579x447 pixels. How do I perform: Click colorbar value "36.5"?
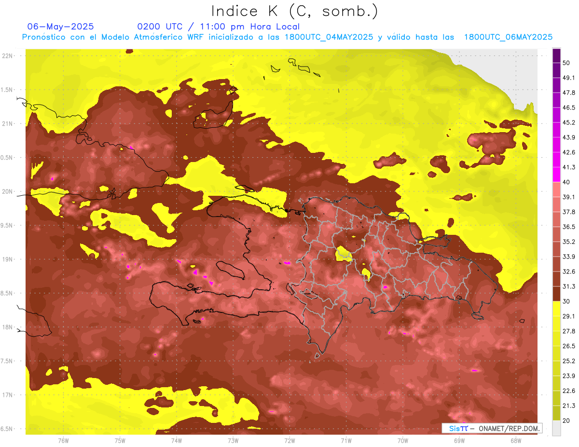coord(569,227)
